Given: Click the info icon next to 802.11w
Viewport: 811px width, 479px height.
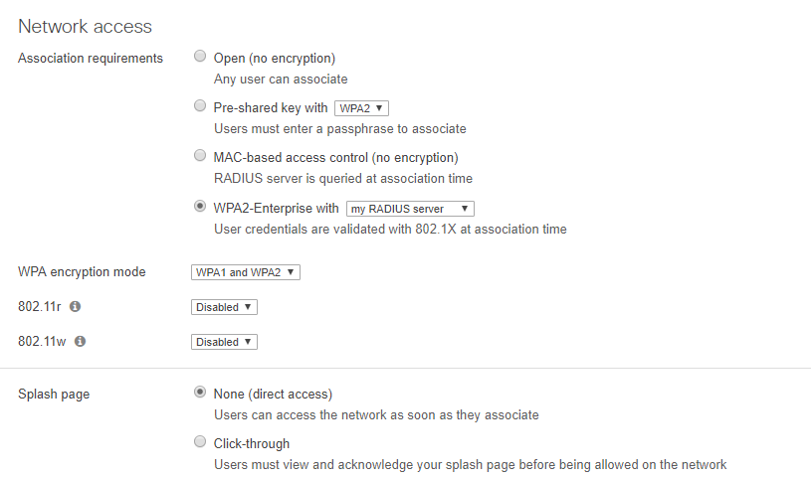Looking at the screenshot, I should tap(80, 341).
